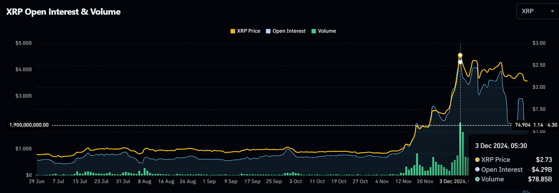
Task: Click the green dot next to Volume in tooltip
Action: click(x=477, y=179)
